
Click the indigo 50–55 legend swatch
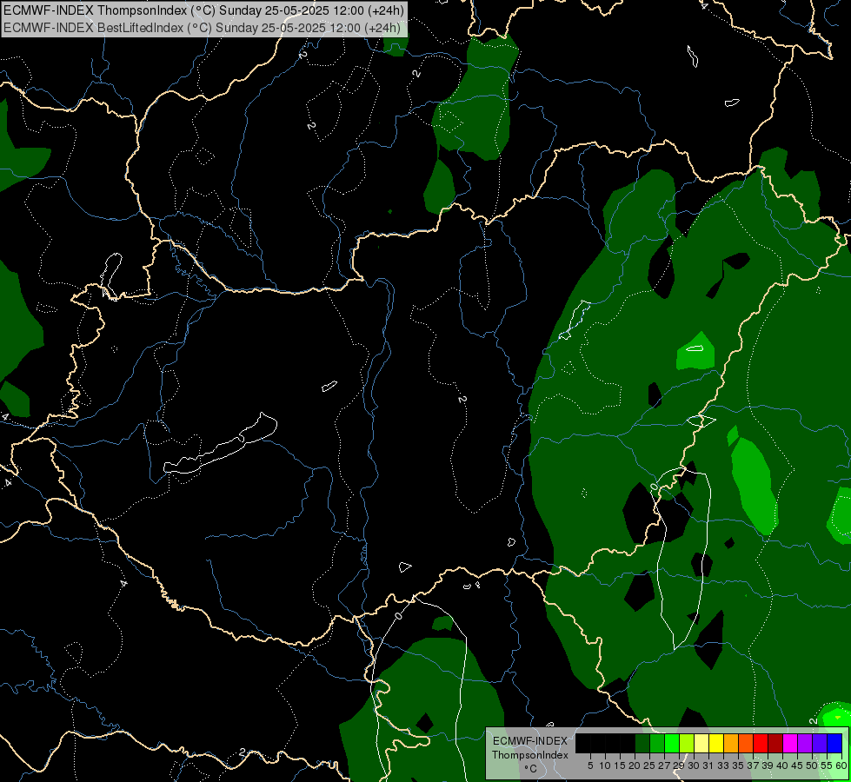[x=820, y=743]
